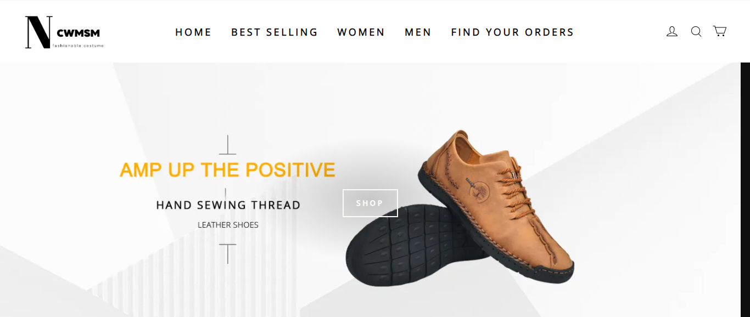Go to the HOME menu item
Image resolution: width=750 pixels, height=317 pixels.
(193, 32)
